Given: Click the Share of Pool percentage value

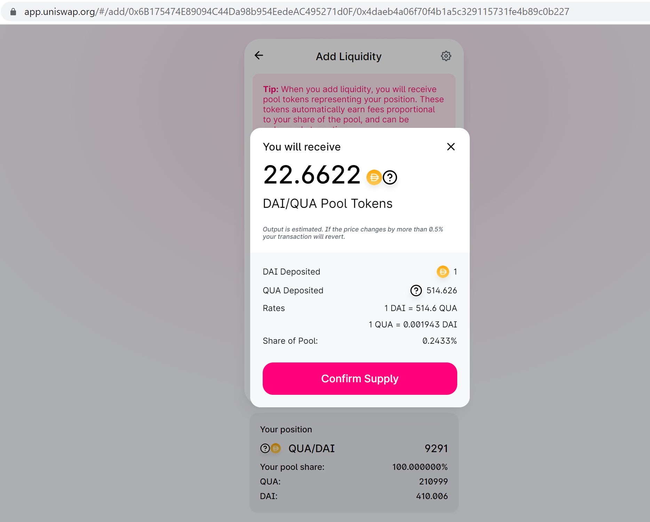Looking at the screenshot, I should coord(439,341).
